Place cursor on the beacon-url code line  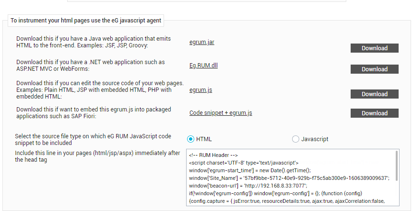point(248,186)
